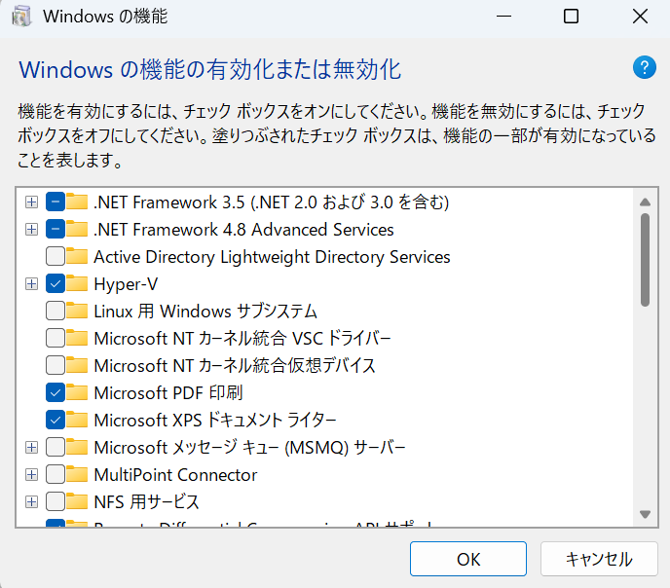Viewport: 670px width, 588px height.
Task: Select the .NET Framework 4.8 Advanced Services item
Action: [x=243, y=230]
